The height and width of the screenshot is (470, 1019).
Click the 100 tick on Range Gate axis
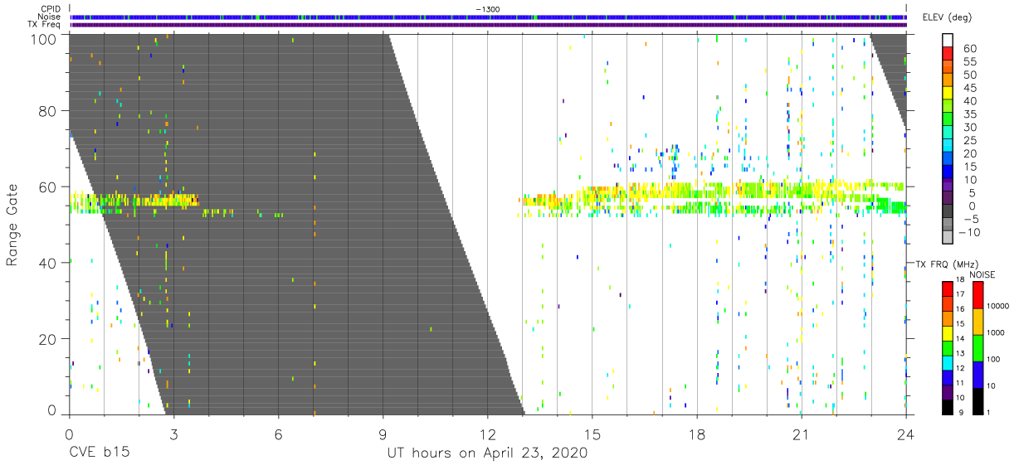(44, 39)
